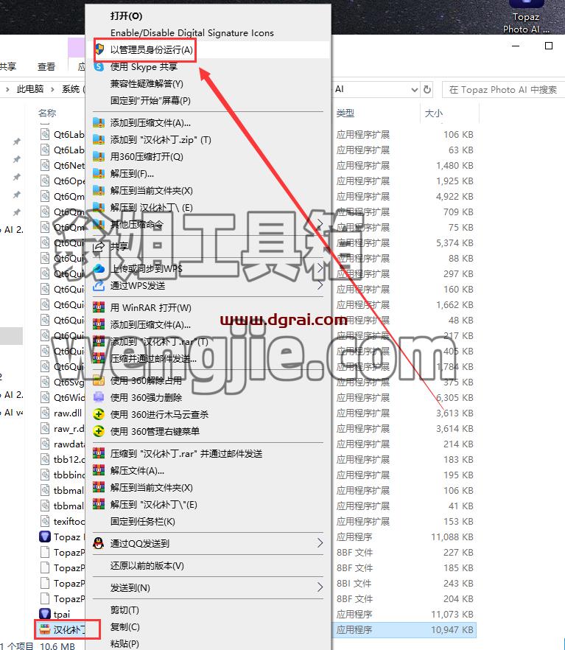Expand the 其他压缩命令 submenu arrow
The width and height of the screenshot is (565, 650).
pos(320,224)
